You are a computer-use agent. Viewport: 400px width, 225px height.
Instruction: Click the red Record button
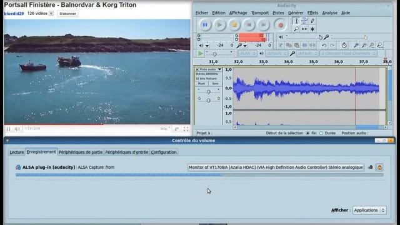(281, 25)
